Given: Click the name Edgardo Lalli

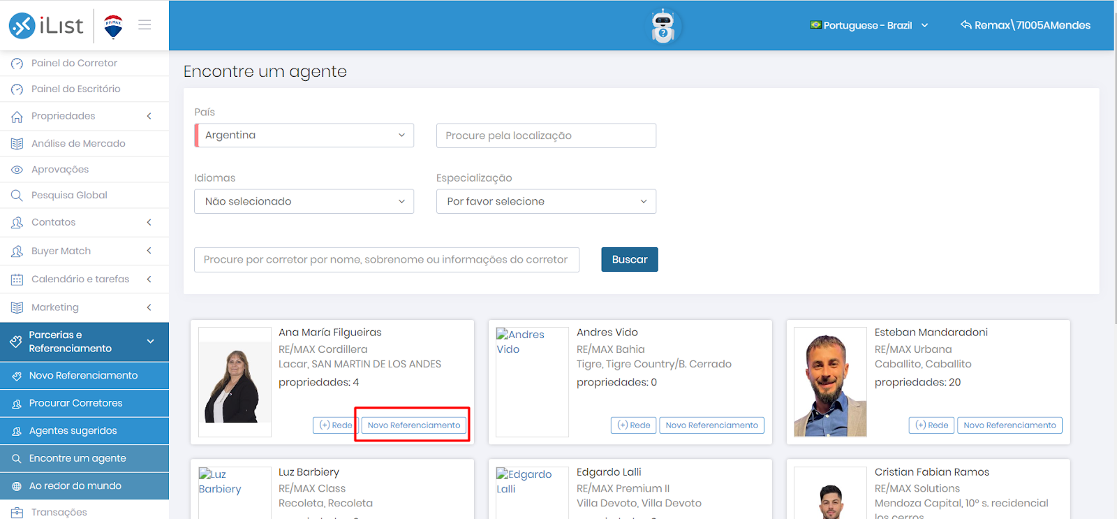Looking at the screenshot, I should 609,472.
